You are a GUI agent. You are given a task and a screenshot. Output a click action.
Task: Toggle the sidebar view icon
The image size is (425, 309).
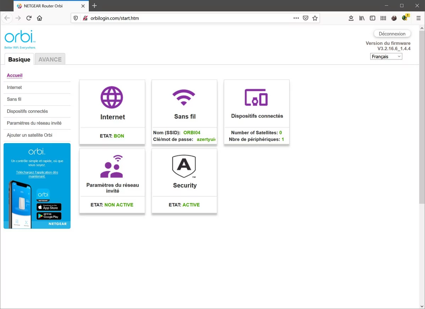[x=372, y=18]
